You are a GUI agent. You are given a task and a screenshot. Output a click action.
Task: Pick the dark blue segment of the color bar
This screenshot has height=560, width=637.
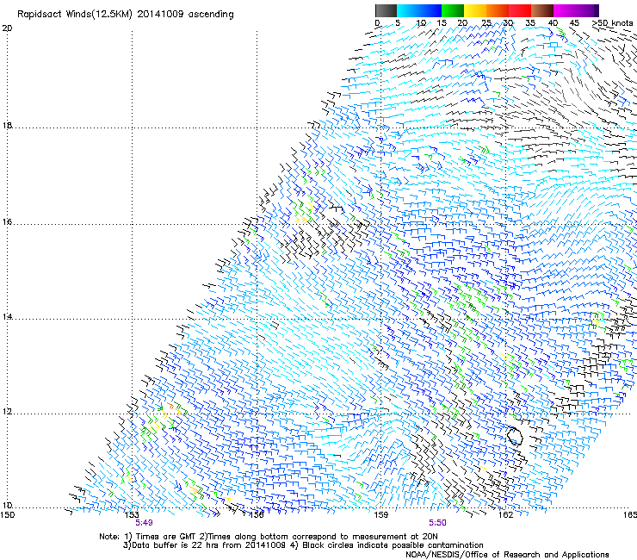(430, 10)
